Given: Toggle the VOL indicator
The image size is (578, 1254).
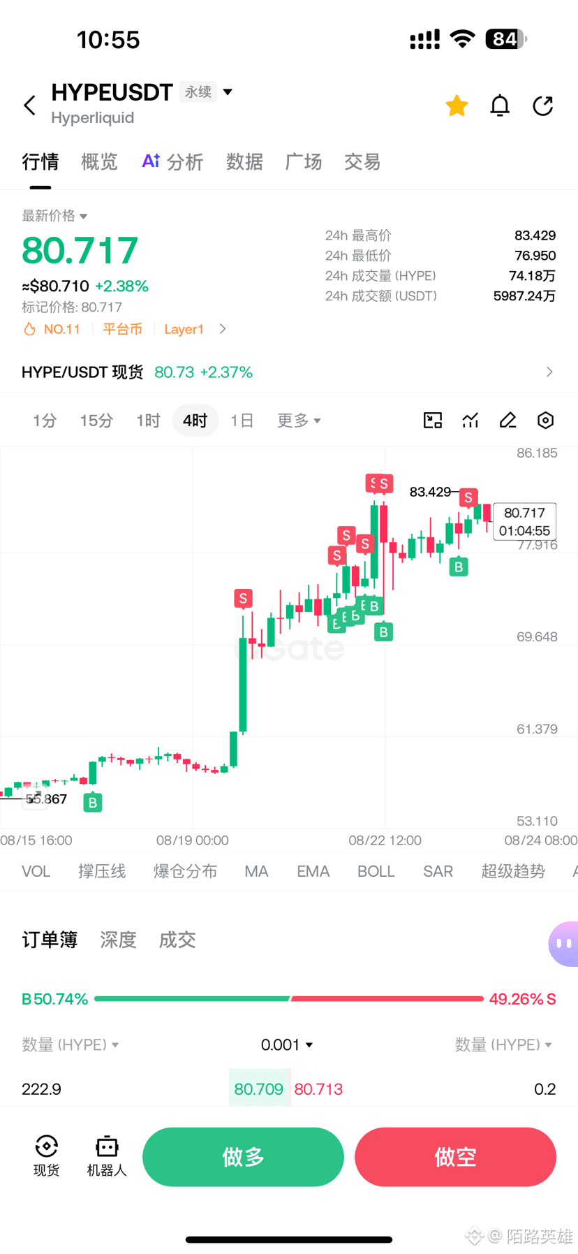Looking at the screenshot, I should (x=36, y=871).
